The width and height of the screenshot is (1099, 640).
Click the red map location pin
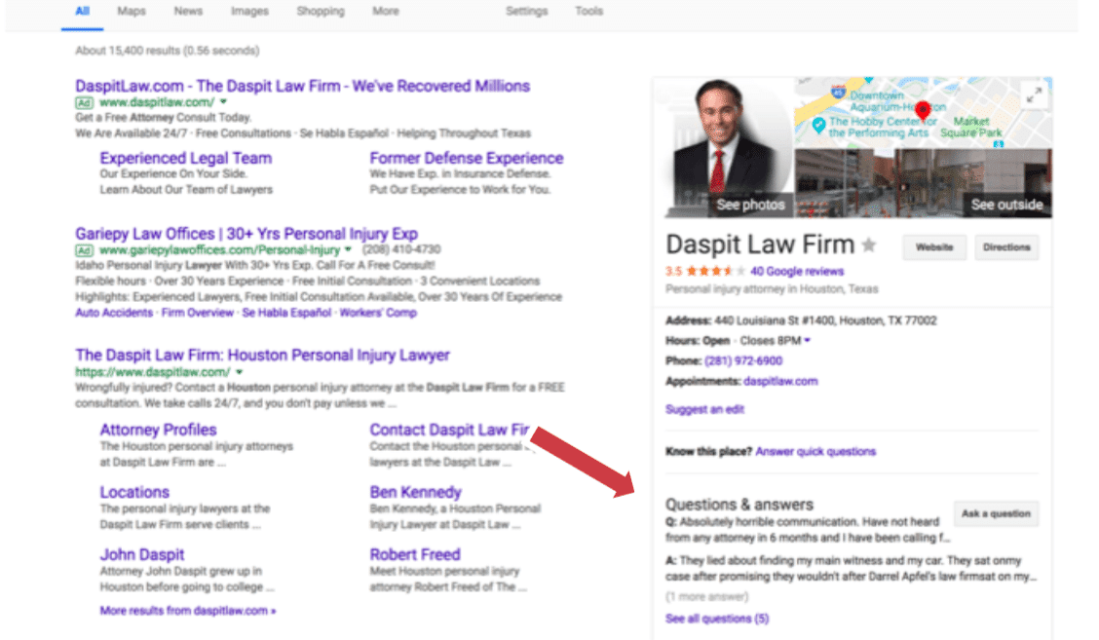[923, 111]
